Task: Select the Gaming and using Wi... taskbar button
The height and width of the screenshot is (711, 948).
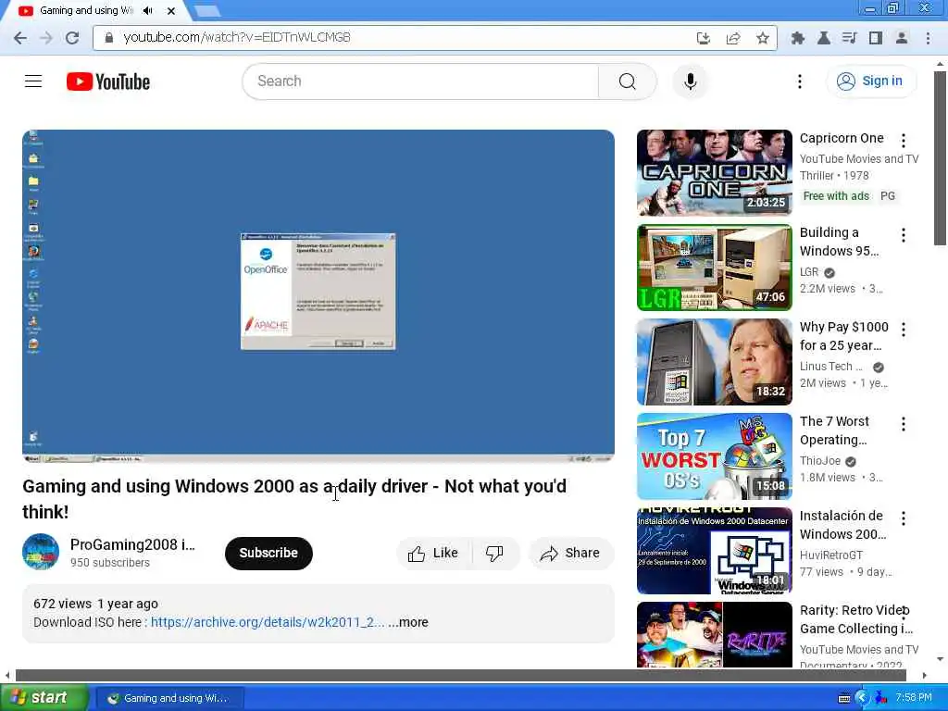Action: click(x=169, y=698)
